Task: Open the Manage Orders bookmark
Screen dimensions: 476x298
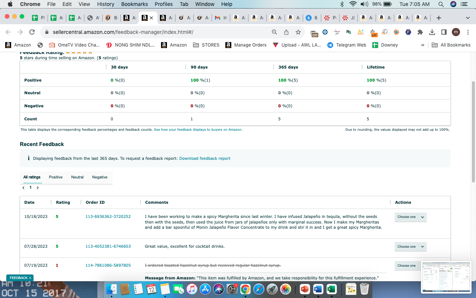Action: pyautogui.click(x=246, y=45)
